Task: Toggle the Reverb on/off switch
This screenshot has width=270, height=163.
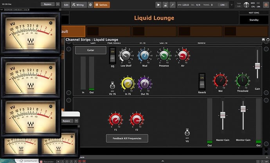Action: tap(202, 80)
